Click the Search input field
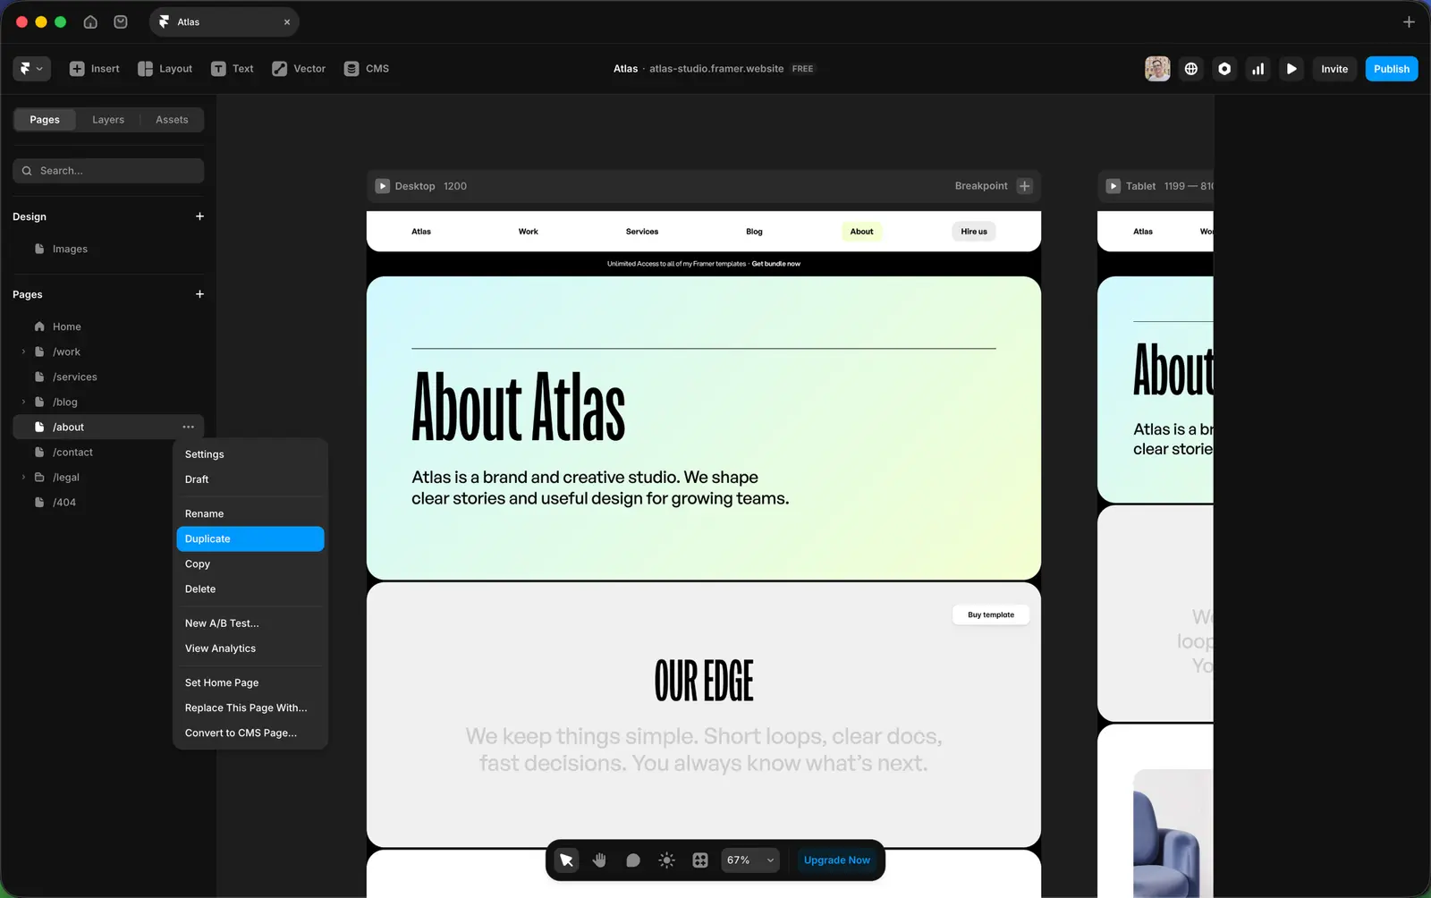The height and width of the screenshot is (898, 1431). [x=108, y=171]
